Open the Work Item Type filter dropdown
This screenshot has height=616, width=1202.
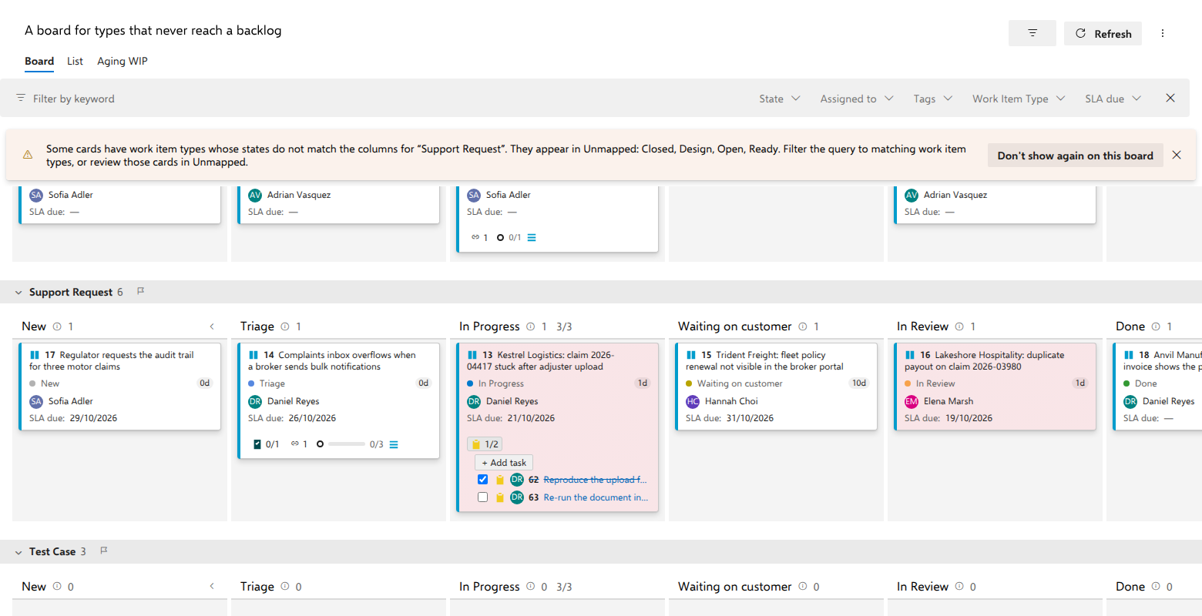pos(1019,99)
